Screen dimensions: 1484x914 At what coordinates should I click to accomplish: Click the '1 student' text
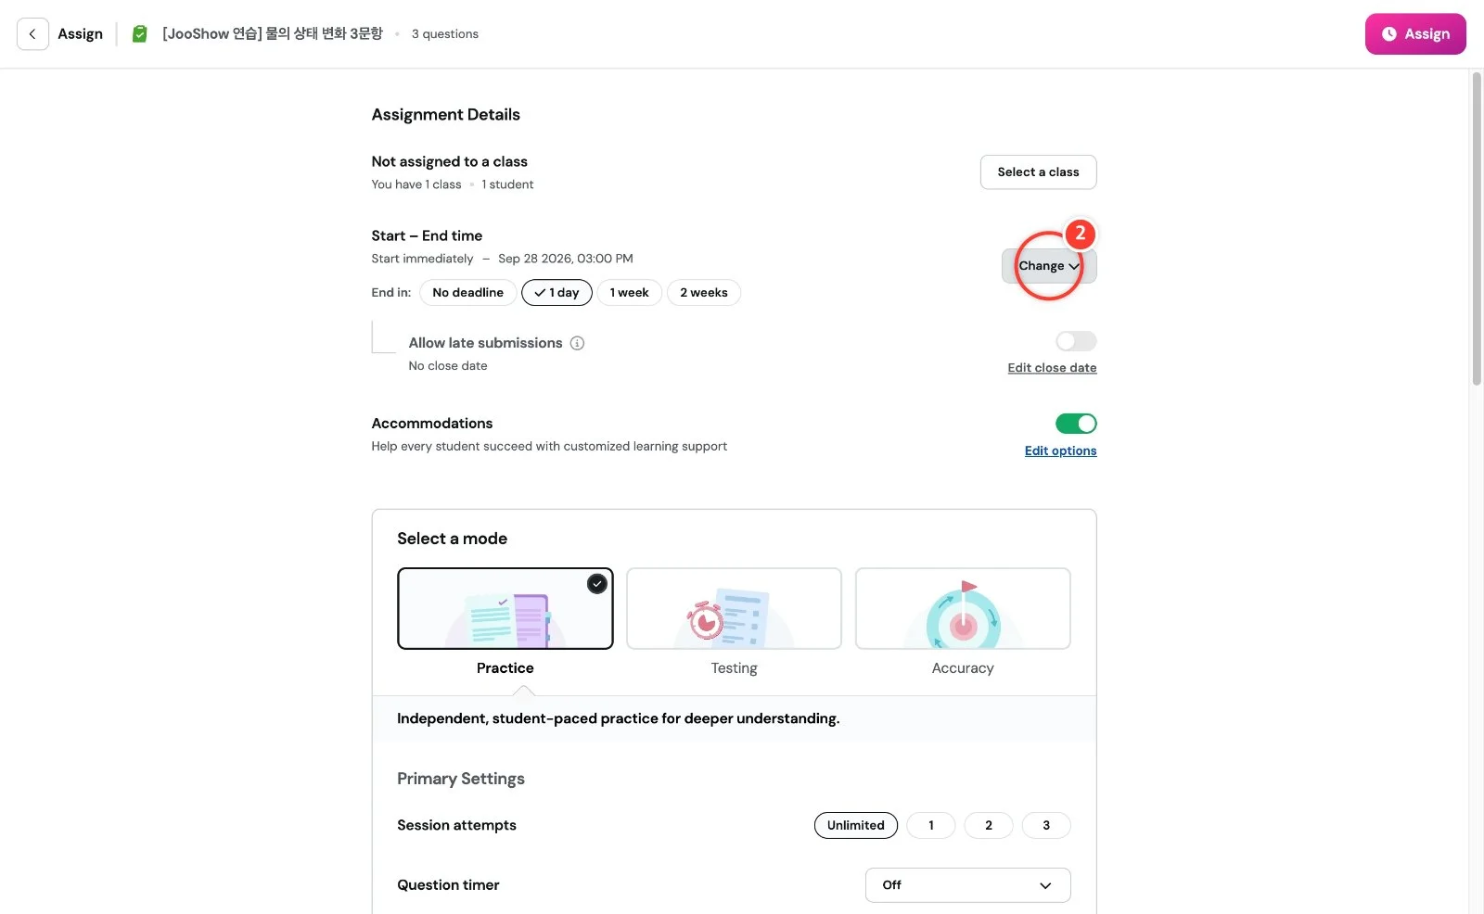(507, 184)
